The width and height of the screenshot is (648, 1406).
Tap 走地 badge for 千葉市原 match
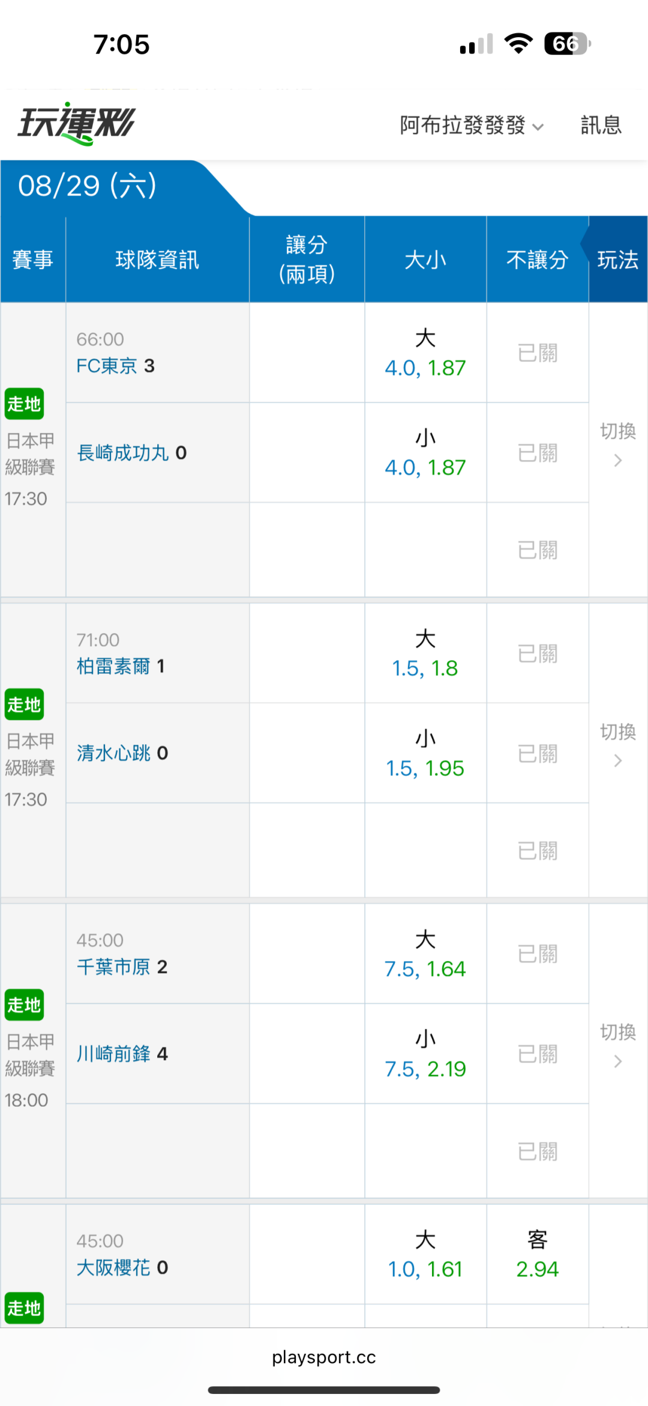[x=24, y=1005]
